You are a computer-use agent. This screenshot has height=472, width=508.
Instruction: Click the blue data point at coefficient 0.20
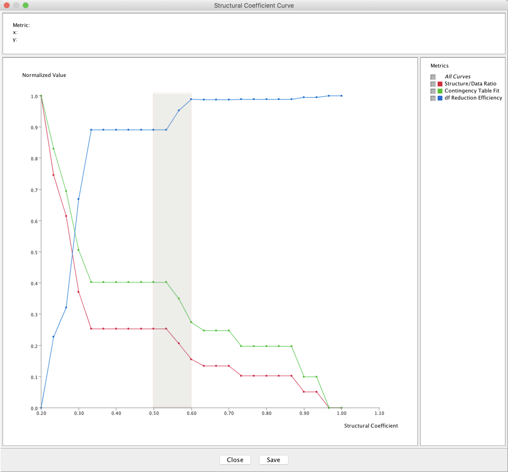(41, 408)
